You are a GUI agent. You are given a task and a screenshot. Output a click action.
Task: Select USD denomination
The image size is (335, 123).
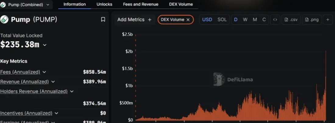tap(207, 20)
